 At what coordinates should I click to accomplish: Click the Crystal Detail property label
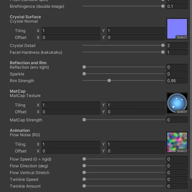[x=23, y=45]
